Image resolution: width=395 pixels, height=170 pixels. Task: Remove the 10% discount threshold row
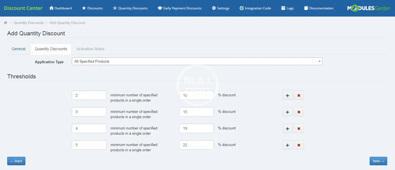(x=299, y=95)
